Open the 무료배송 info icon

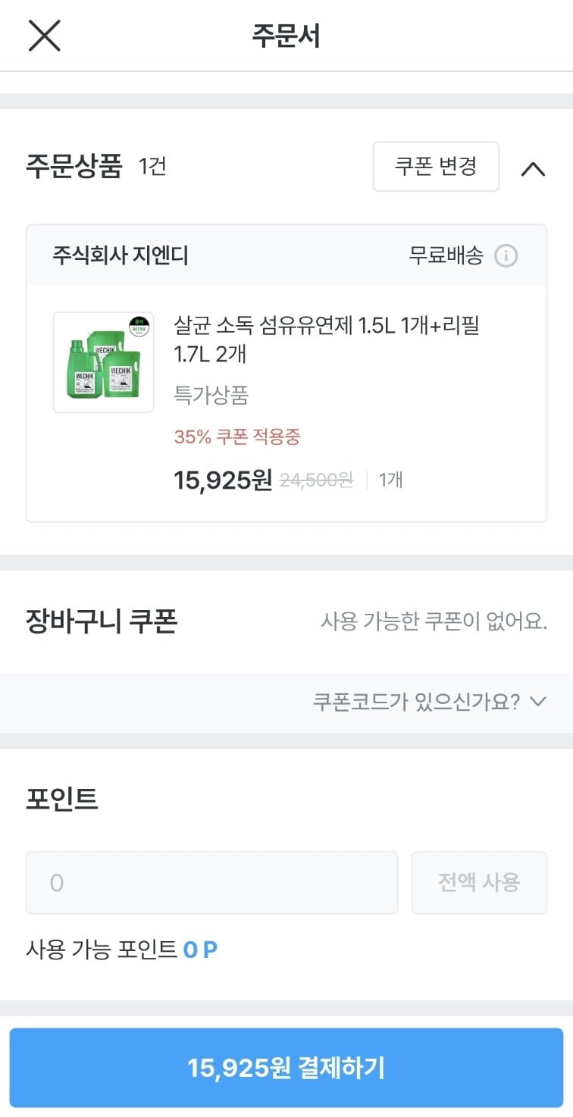tap(506, 256)
